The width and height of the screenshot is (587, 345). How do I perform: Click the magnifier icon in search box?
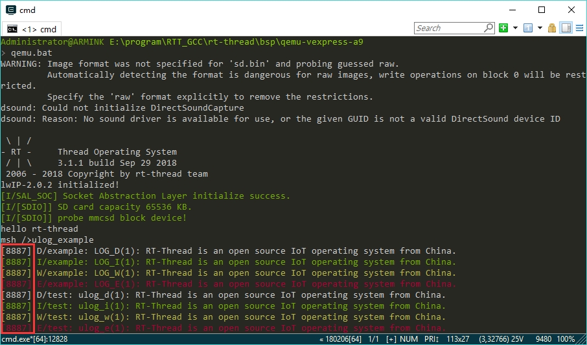[x=489, y=28]
